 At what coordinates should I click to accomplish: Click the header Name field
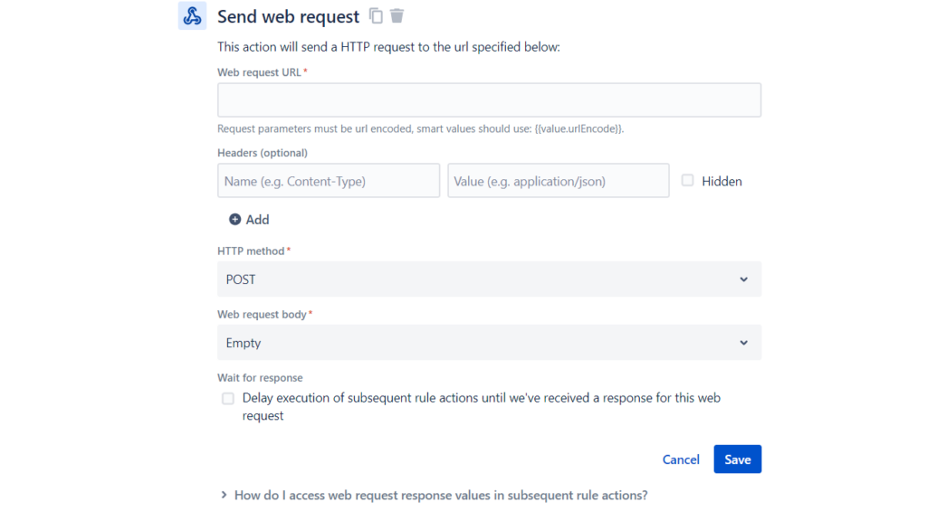pos(329,180)
